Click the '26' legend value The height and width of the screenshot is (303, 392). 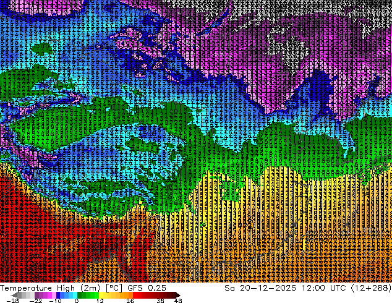(130, 301)
